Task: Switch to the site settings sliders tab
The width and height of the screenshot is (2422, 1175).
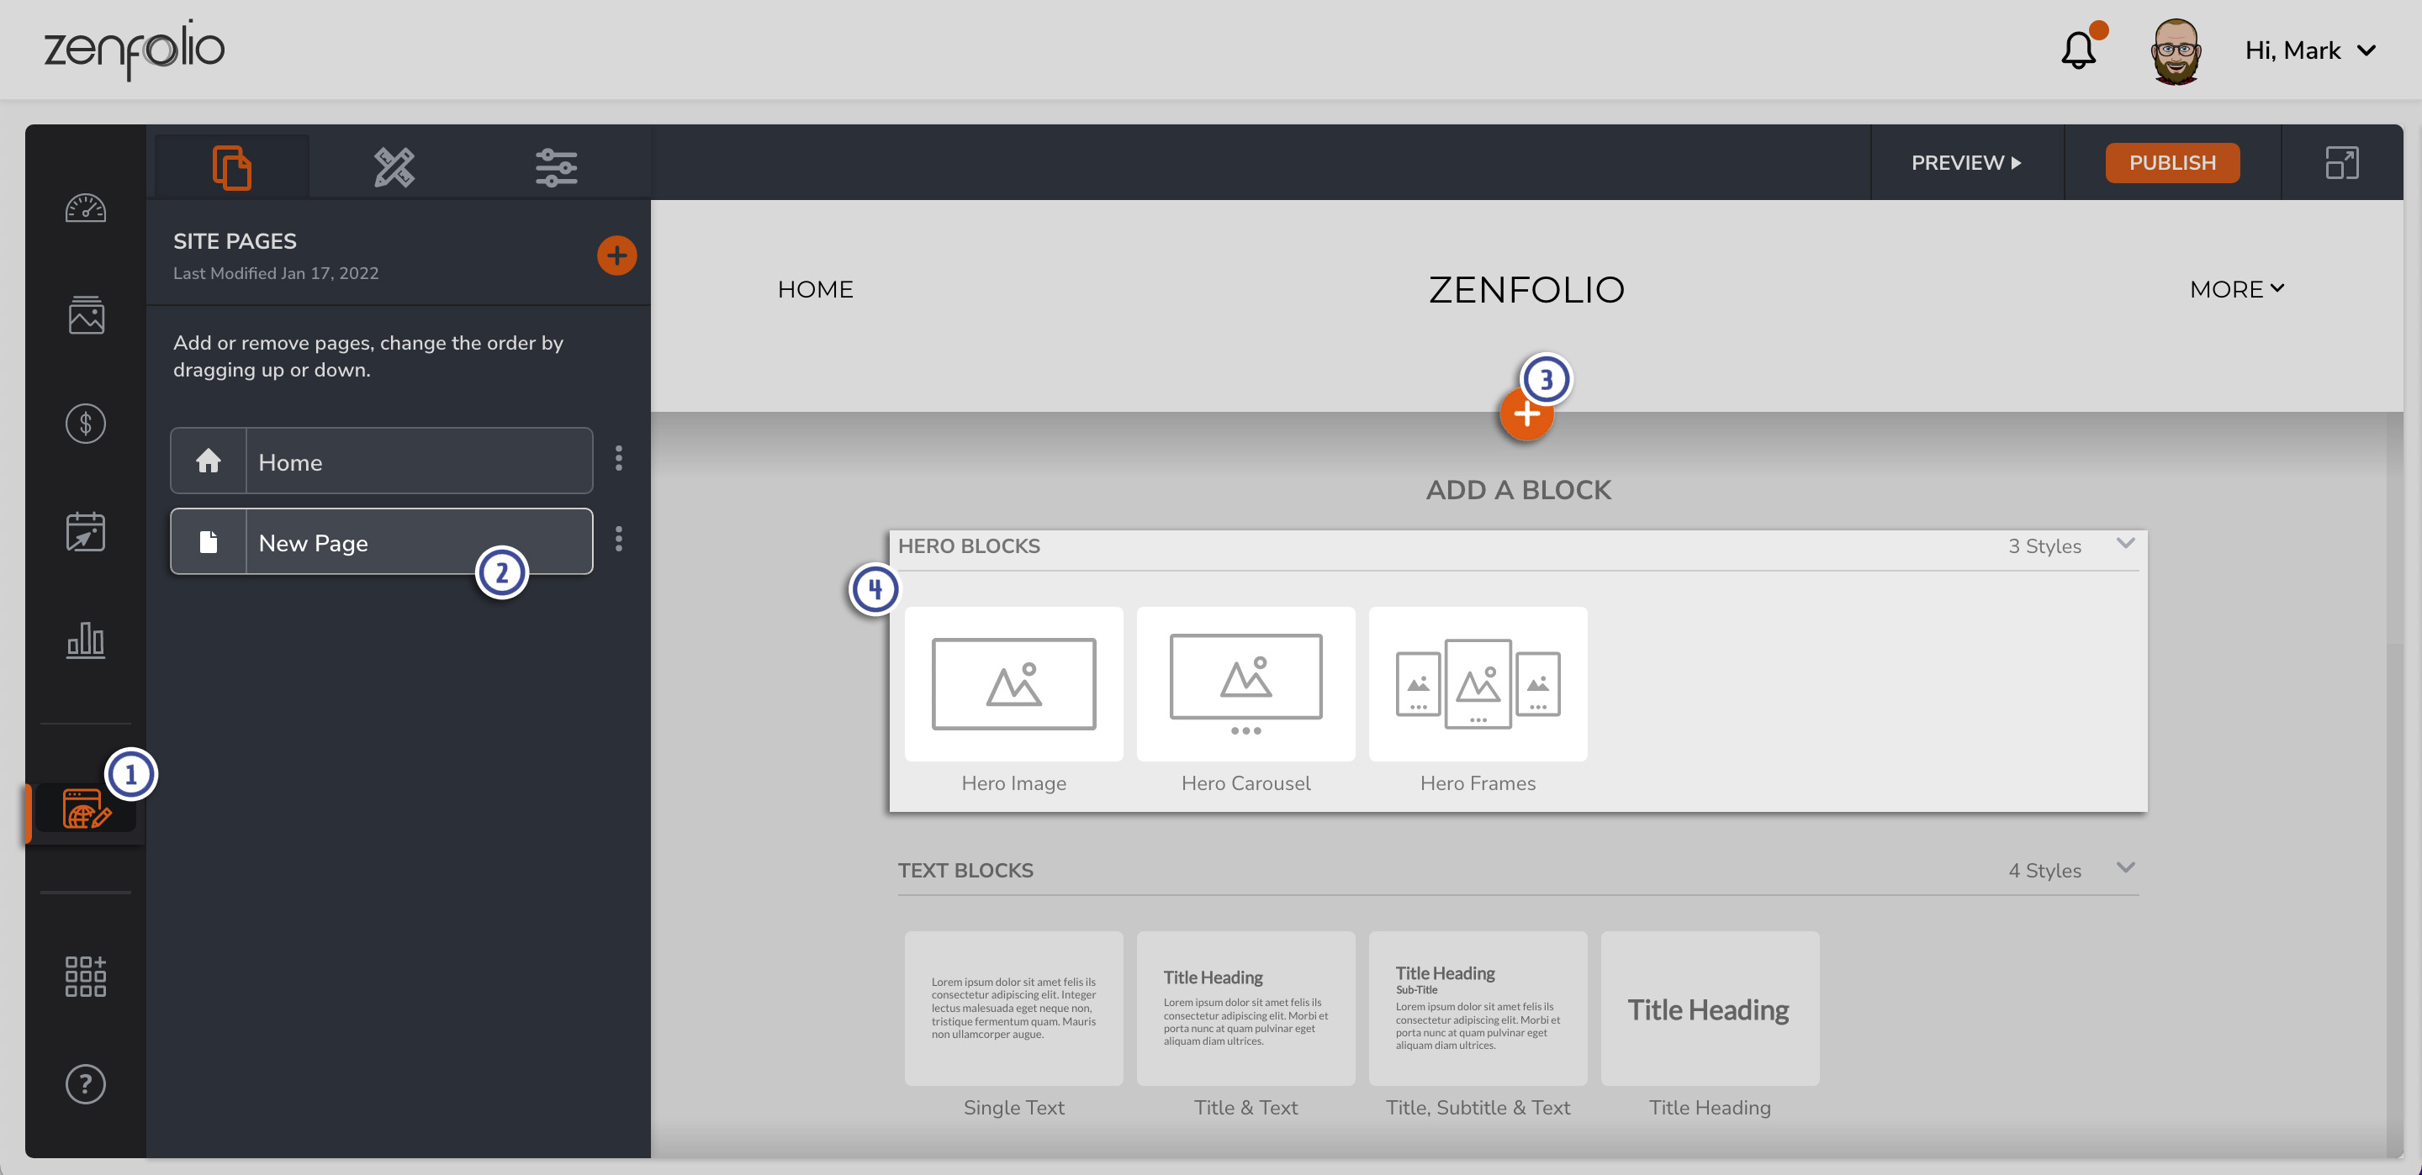Action: (557, 166)
